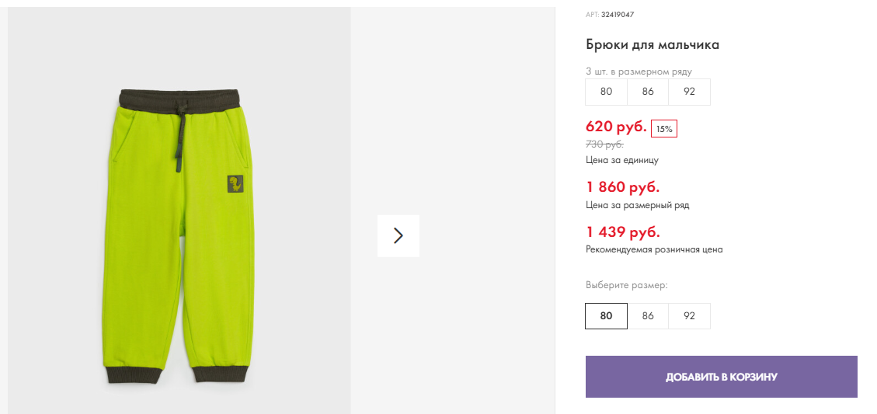Click the next image arrow
The image size is (877, 414).
pos(398,235)
